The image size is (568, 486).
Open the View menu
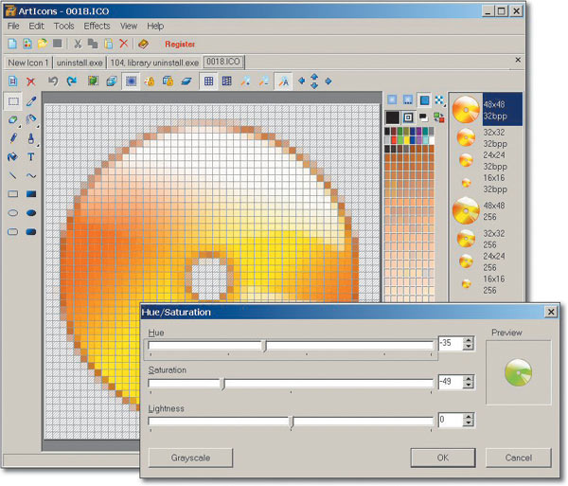click(x=129, y=27)
